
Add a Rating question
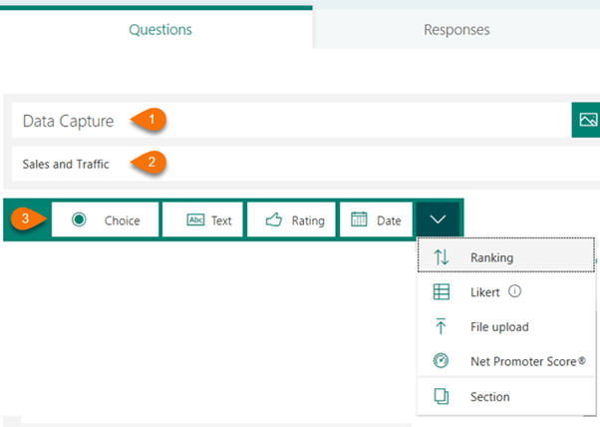coord(292,219)
